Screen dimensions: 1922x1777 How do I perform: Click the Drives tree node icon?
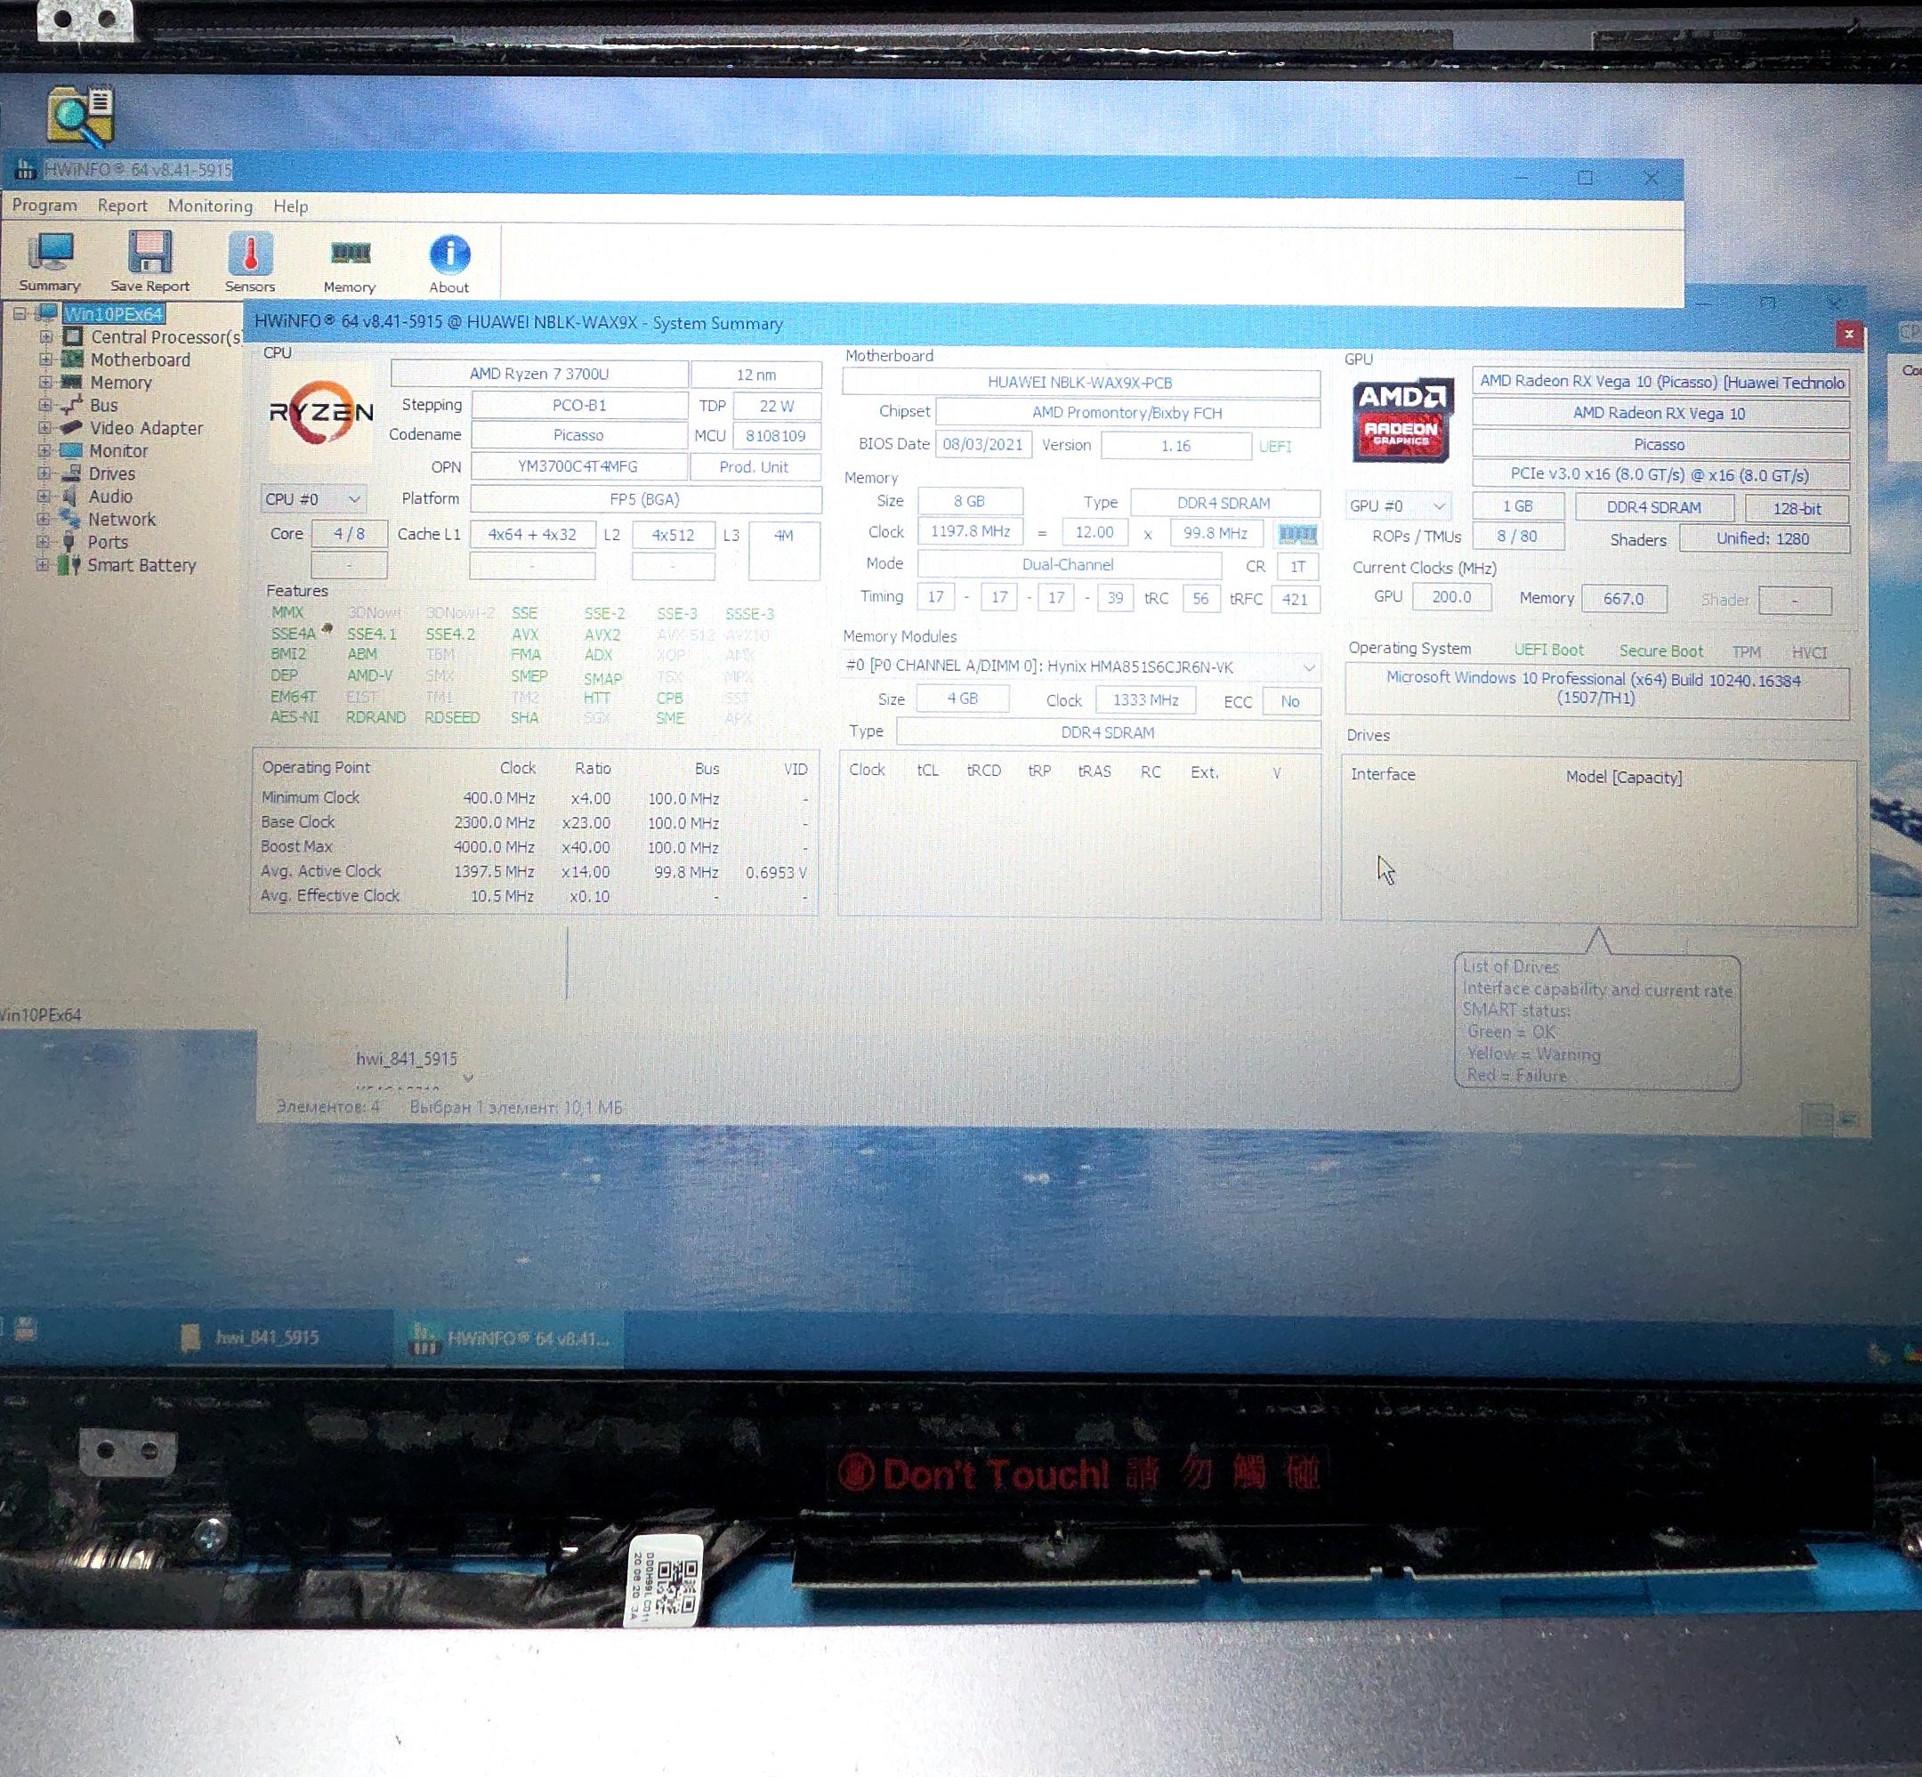[71, 473]
